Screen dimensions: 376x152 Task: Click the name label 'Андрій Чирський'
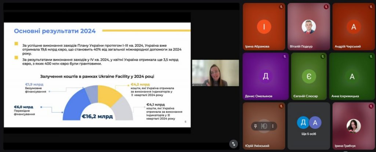348,47
